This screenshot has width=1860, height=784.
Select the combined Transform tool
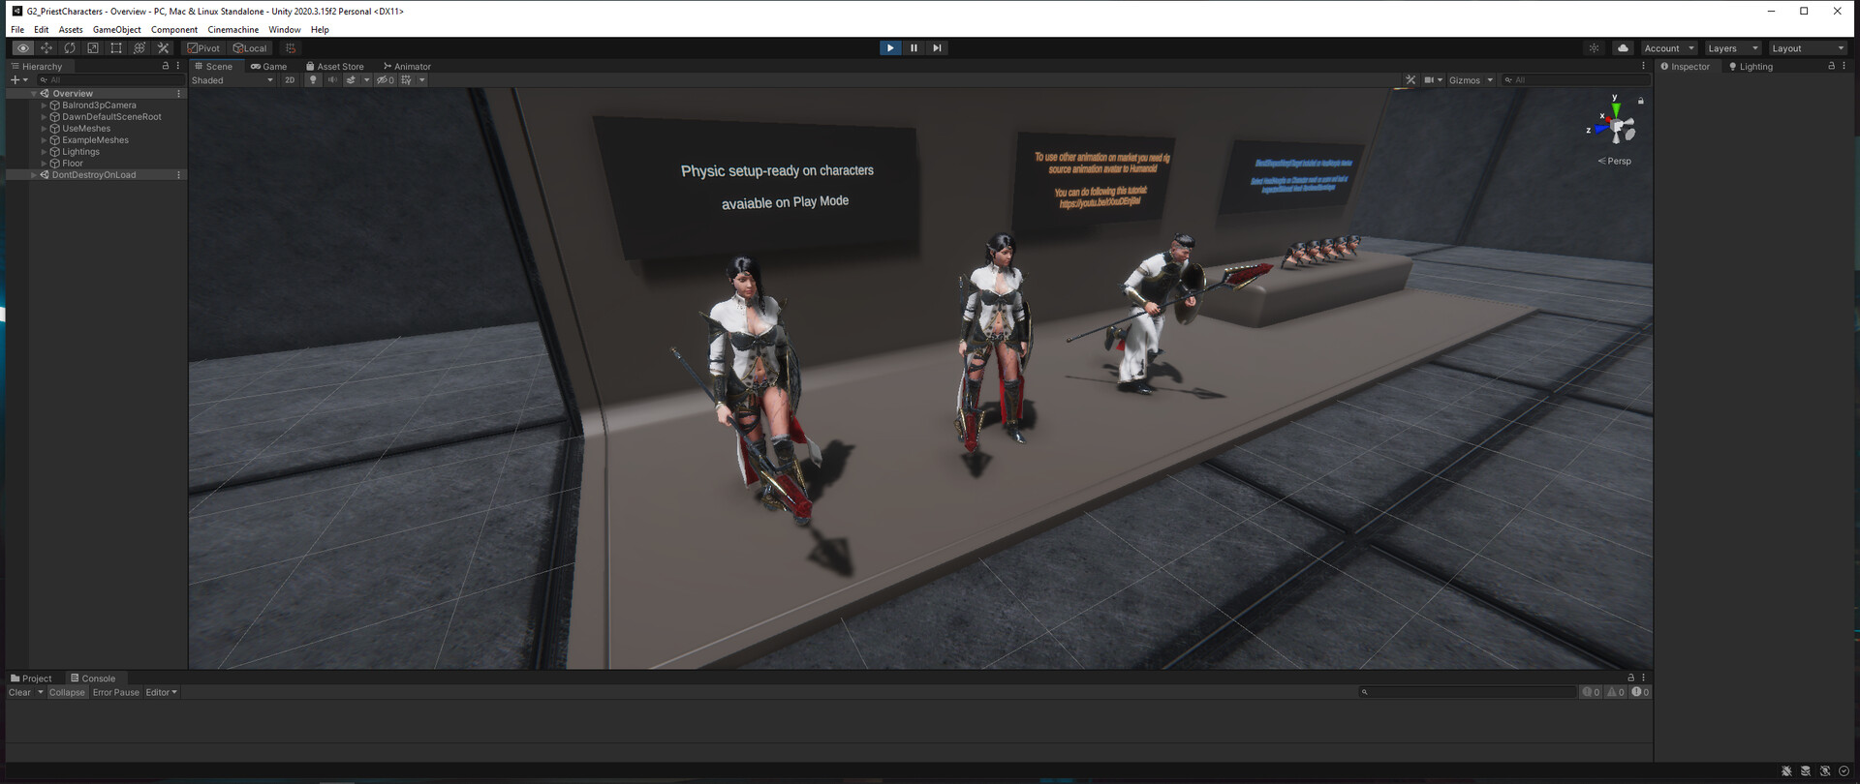click(x=139, y=47)
